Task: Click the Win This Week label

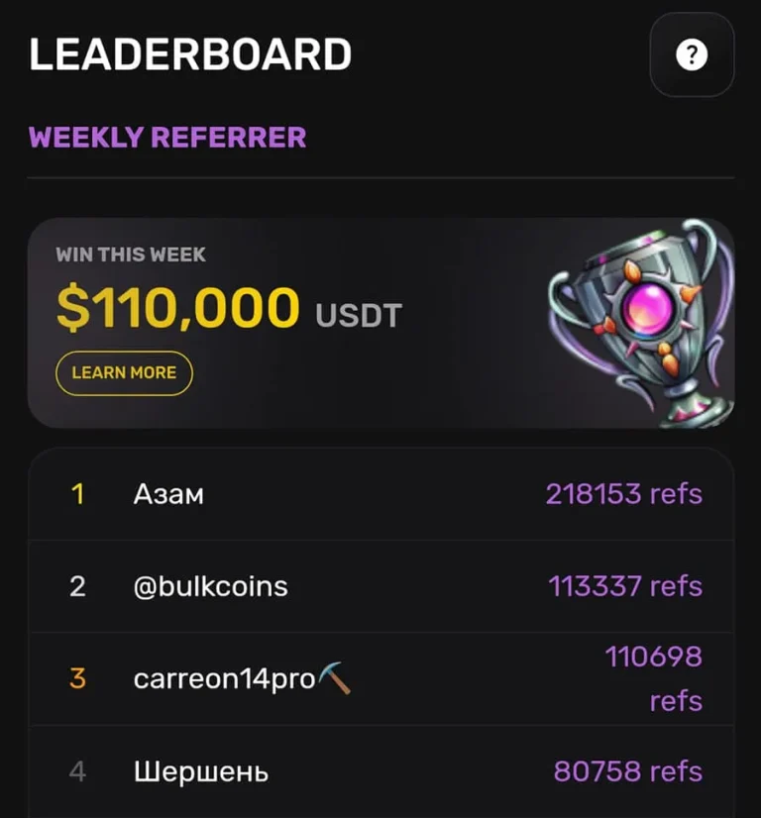Action: 131,255
